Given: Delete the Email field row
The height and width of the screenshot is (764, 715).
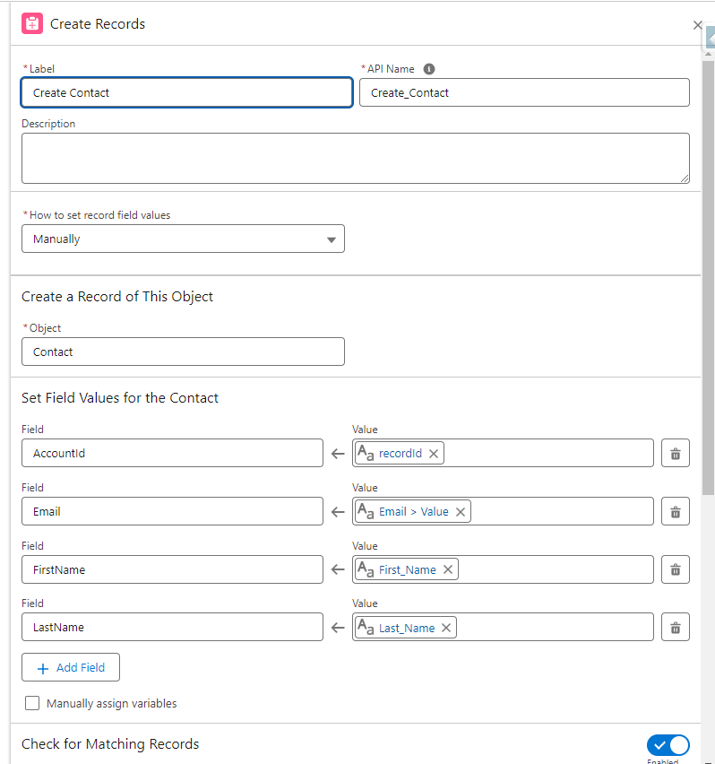Looking at the screenshot, I should (675, 511).
